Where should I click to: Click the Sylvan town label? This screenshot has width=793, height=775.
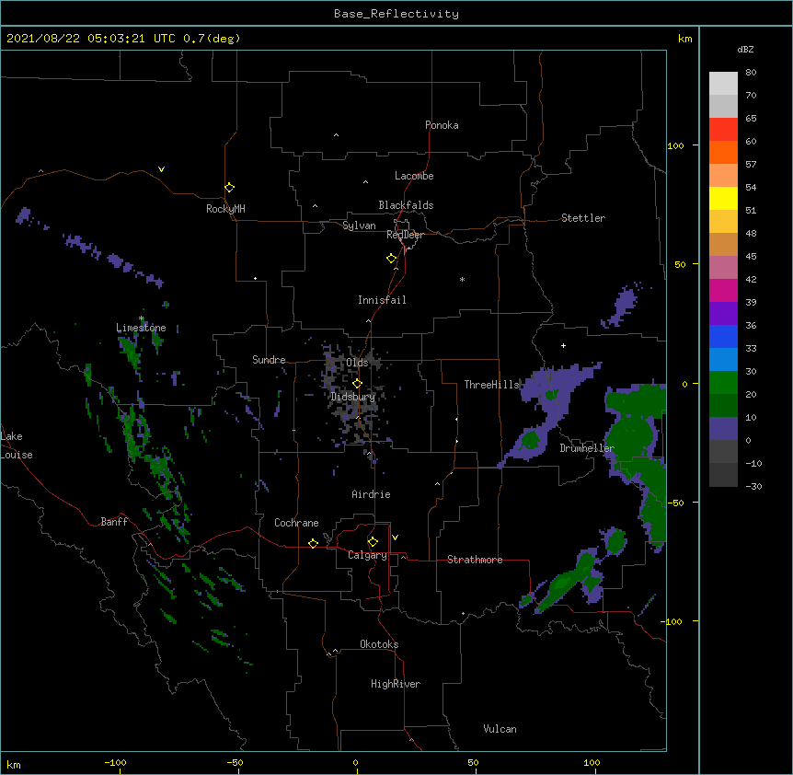point(359,226)
